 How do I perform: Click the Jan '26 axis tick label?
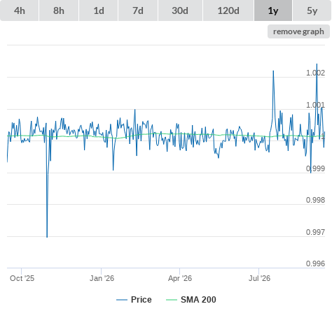pyautogui.click(x=102, y=278)
